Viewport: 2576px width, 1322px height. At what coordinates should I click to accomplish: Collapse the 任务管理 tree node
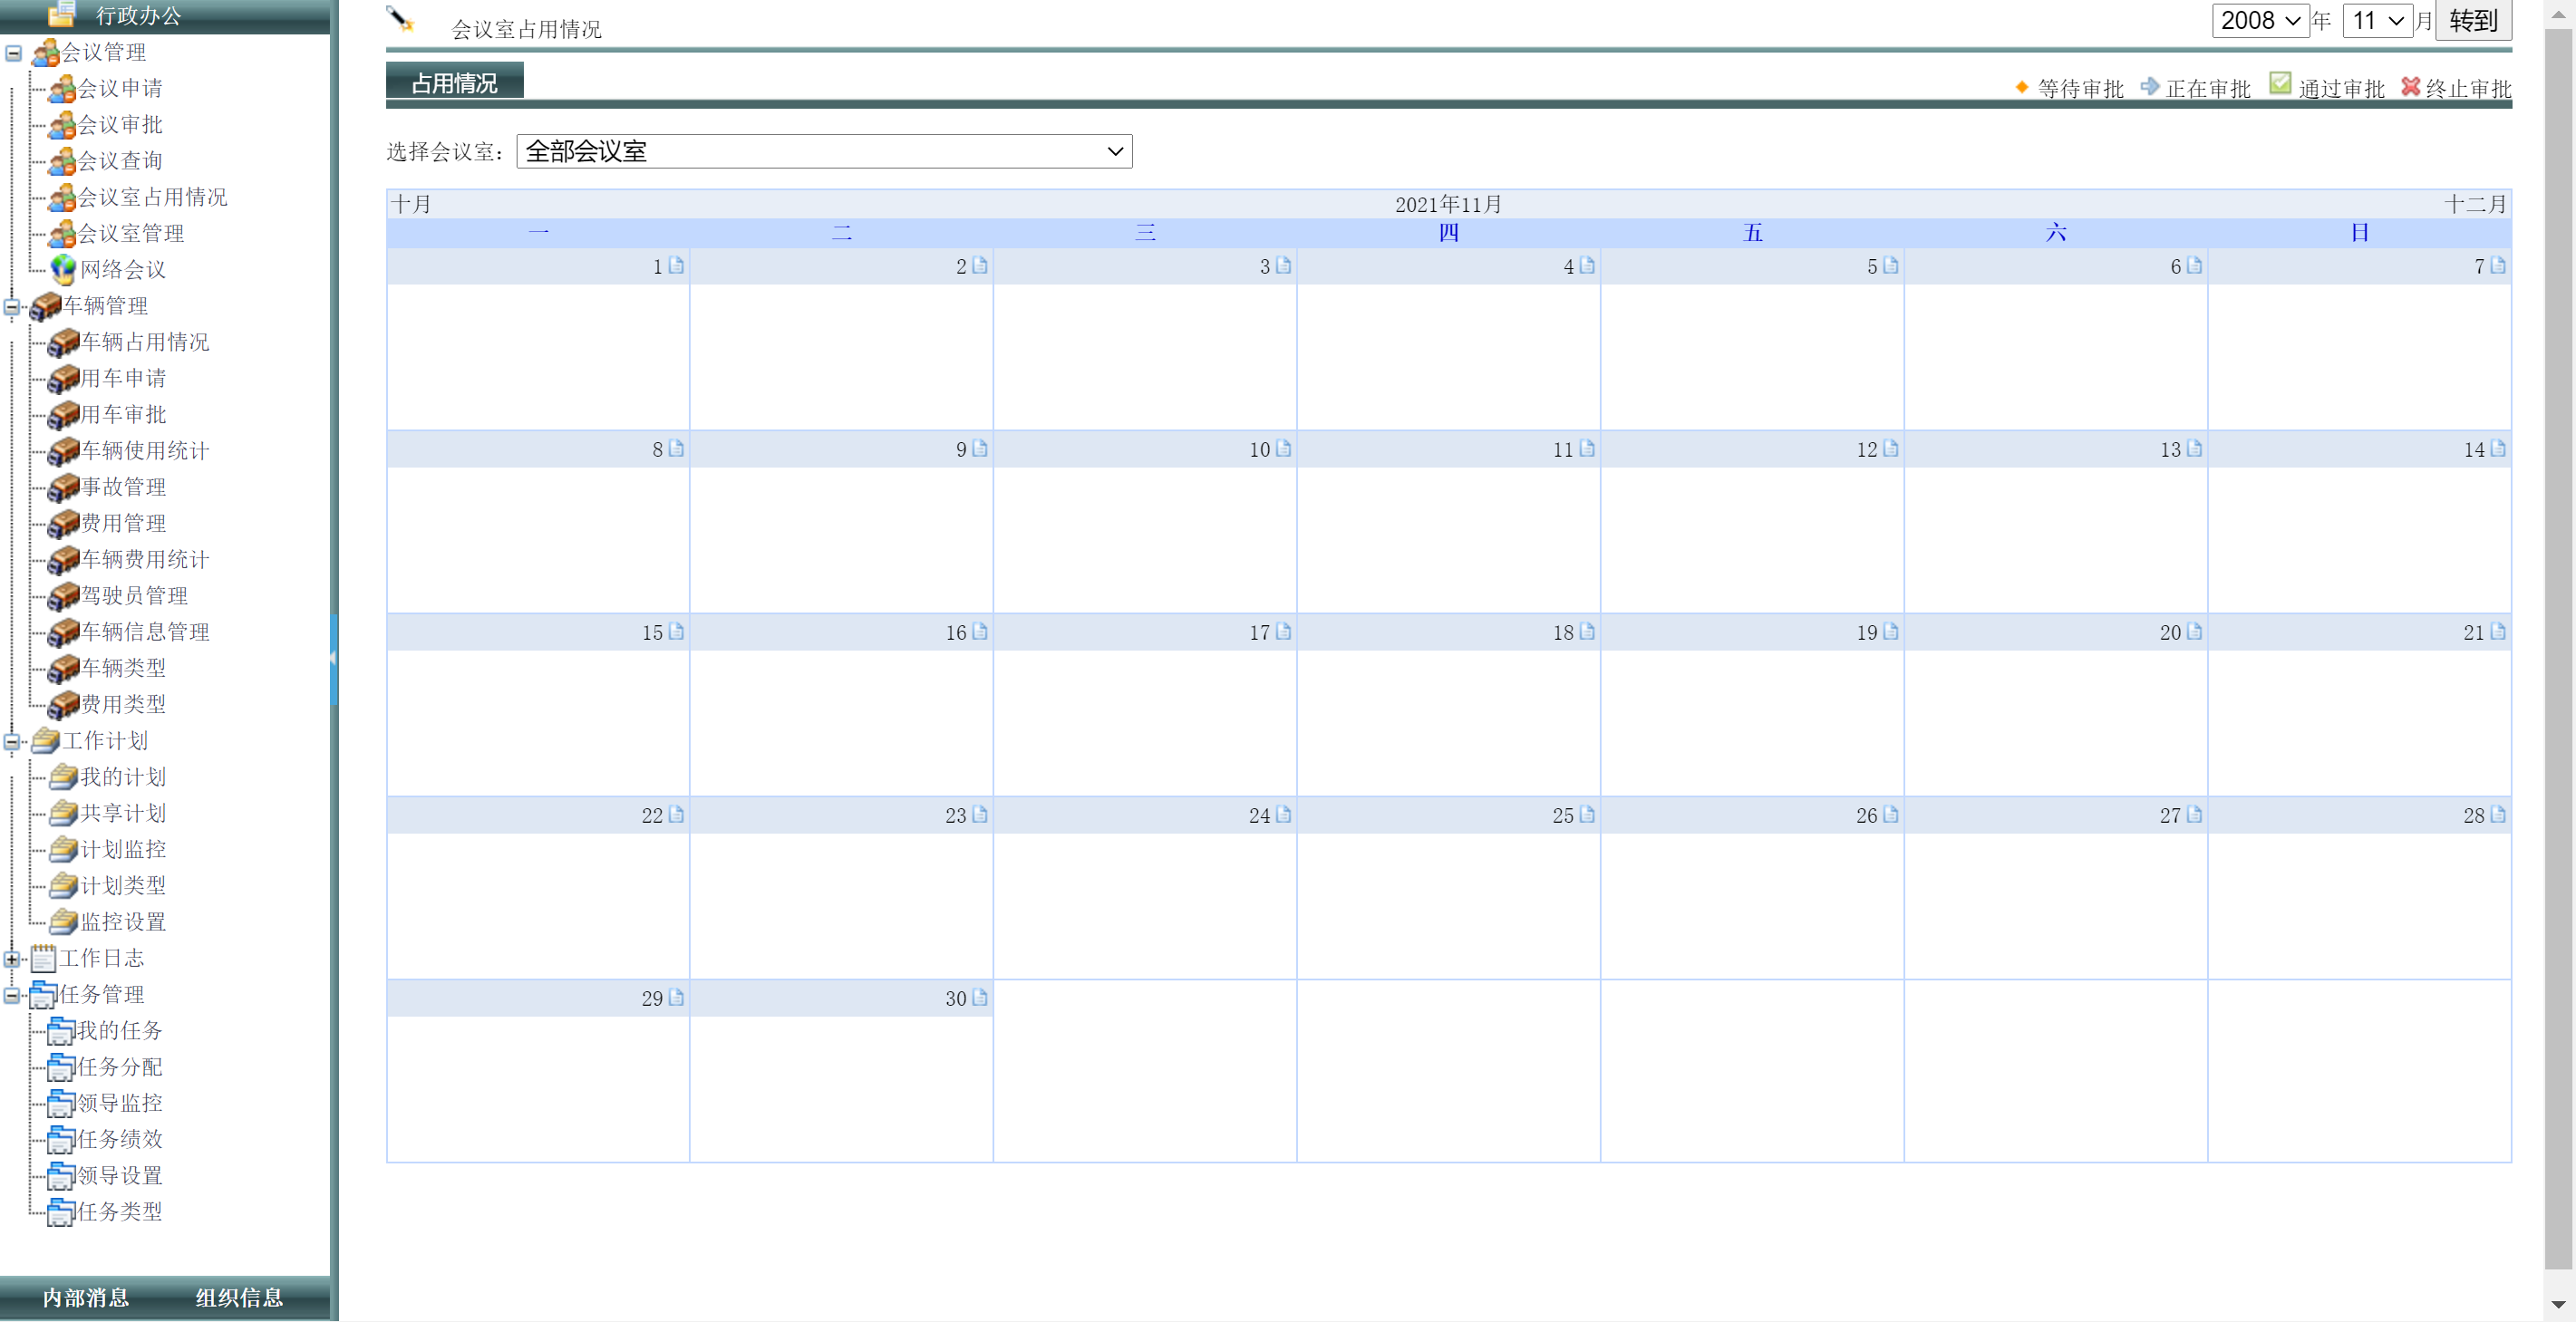pos(12,994)
